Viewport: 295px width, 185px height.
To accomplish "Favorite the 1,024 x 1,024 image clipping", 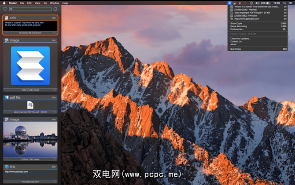I will (55, 90).
